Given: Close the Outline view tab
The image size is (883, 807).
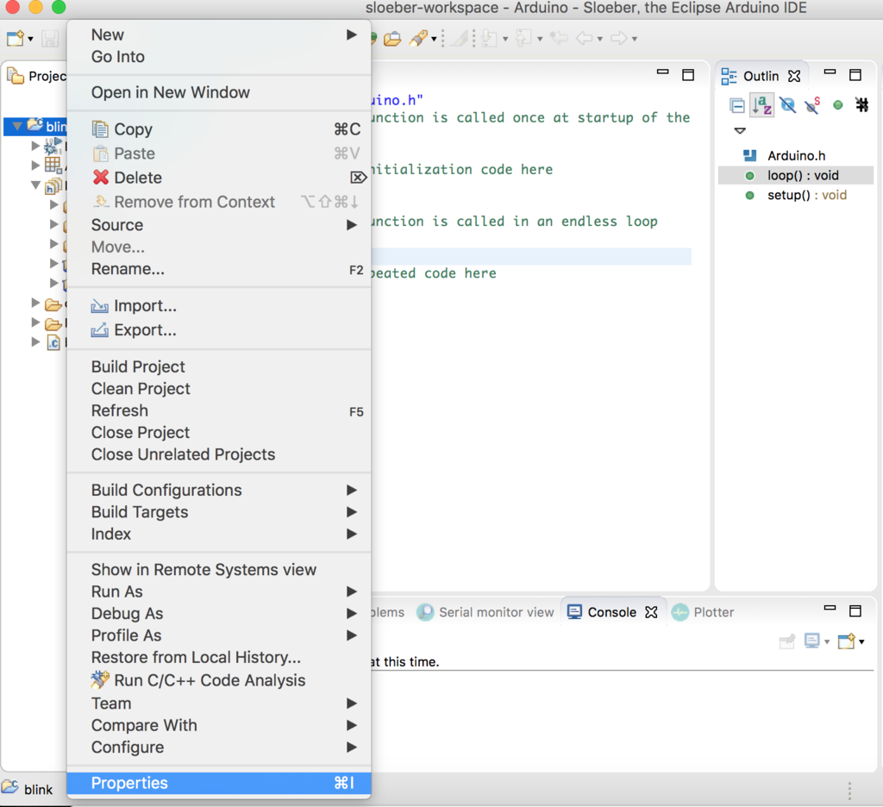Looking at the screenshot, I should pos(794,76).
